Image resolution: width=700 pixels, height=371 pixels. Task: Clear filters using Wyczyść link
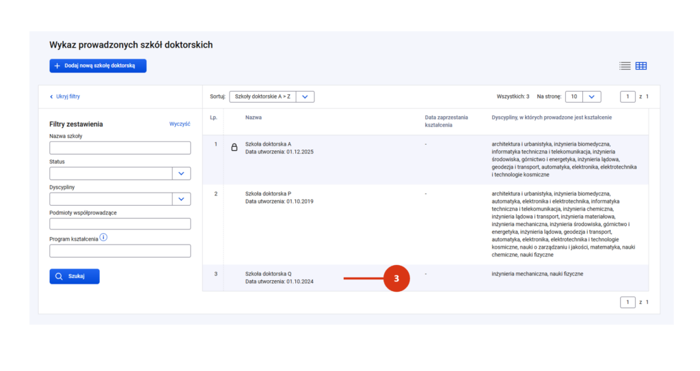point(180,124)
